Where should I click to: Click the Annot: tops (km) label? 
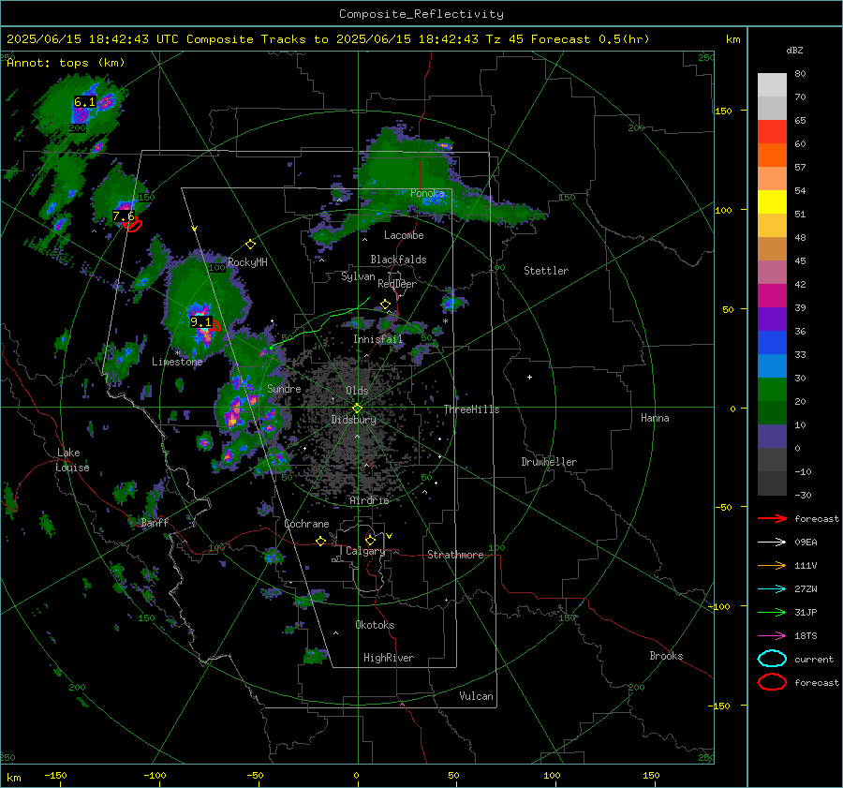tap(66, 63)
